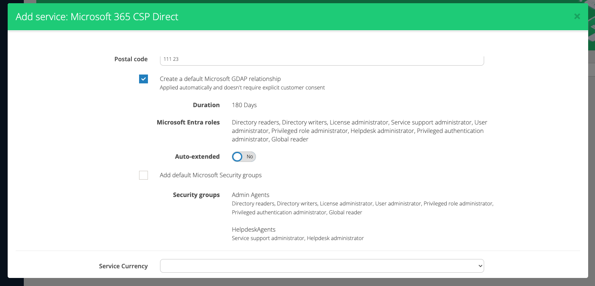Uncheck the default Microsoft GDAP relationship checkbox
The image size is (595, 286).
click(144, 79)
